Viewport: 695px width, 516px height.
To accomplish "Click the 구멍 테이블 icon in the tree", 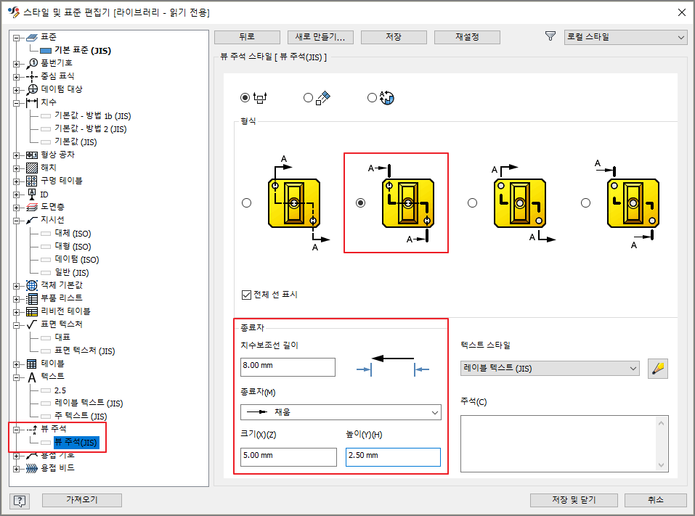I will pos(31,181).
